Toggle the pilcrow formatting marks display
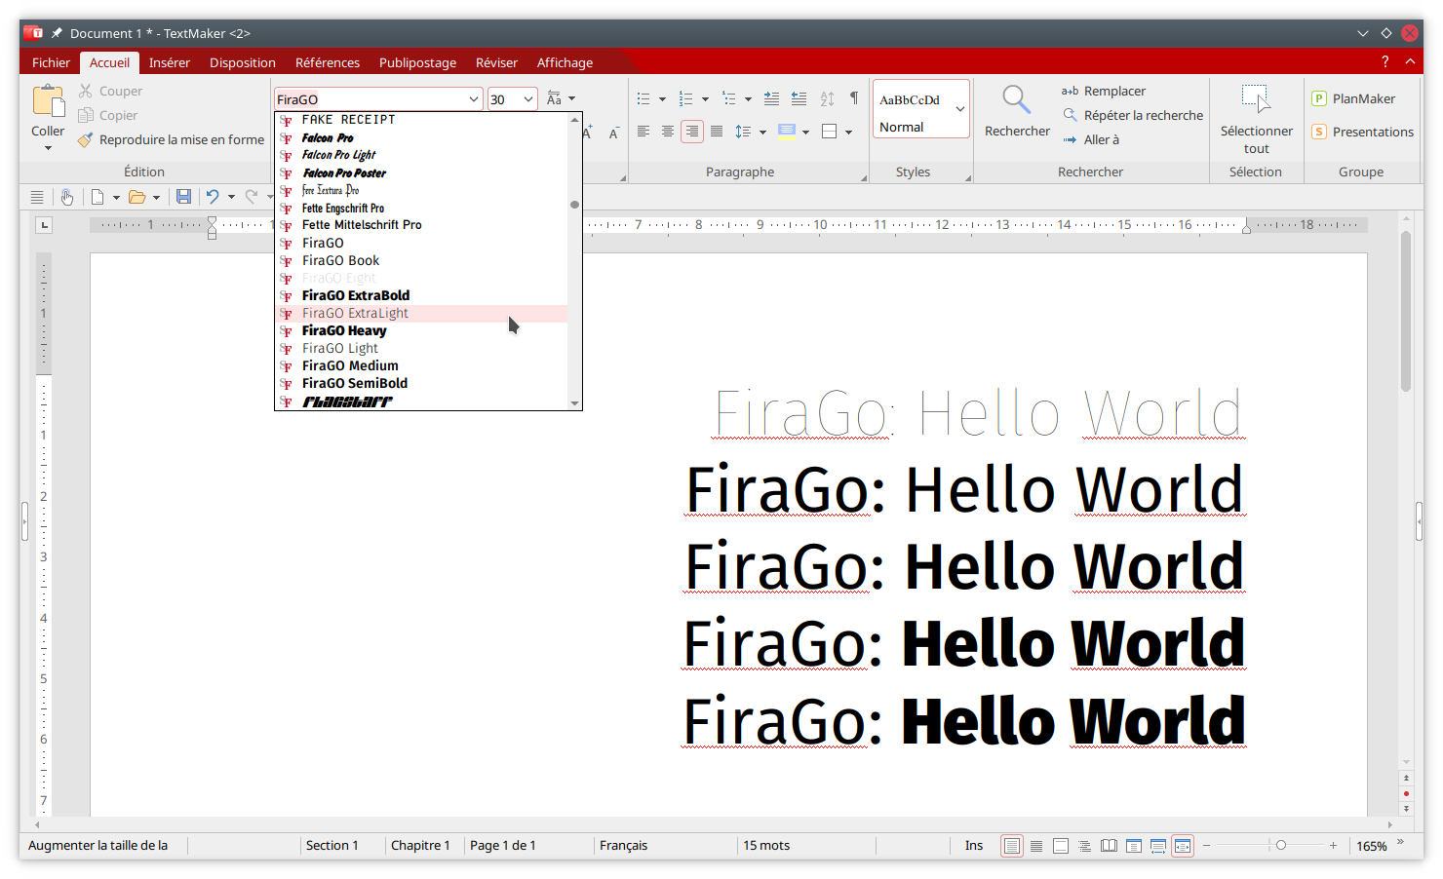This screenshot has width=1443, height=879. click(x=854, y=98)
